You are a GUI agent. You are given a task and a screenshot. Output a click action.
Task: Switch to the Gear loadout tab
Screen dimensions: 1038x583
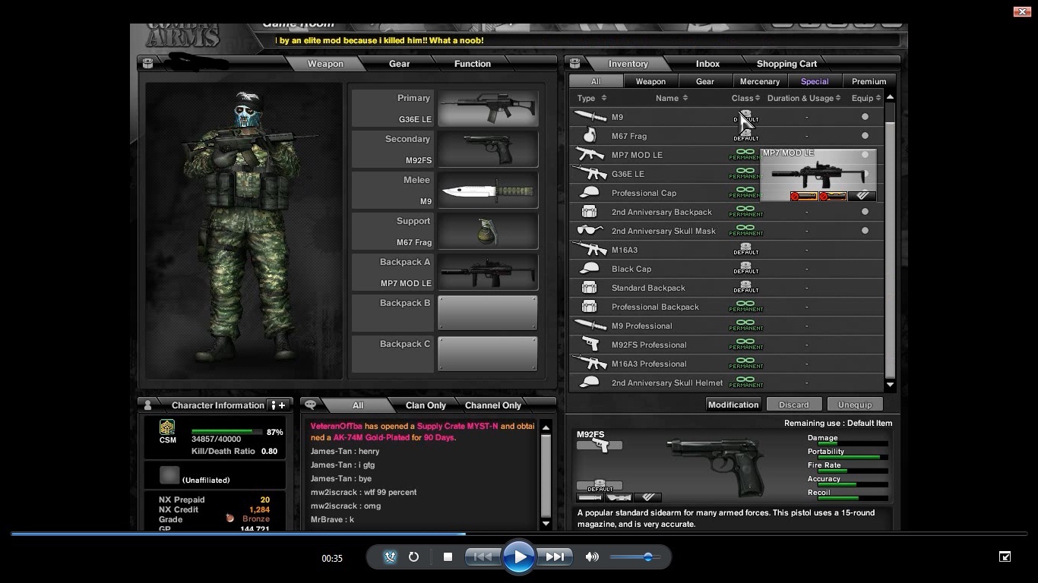pyautogui.click(x=399, y=64)
